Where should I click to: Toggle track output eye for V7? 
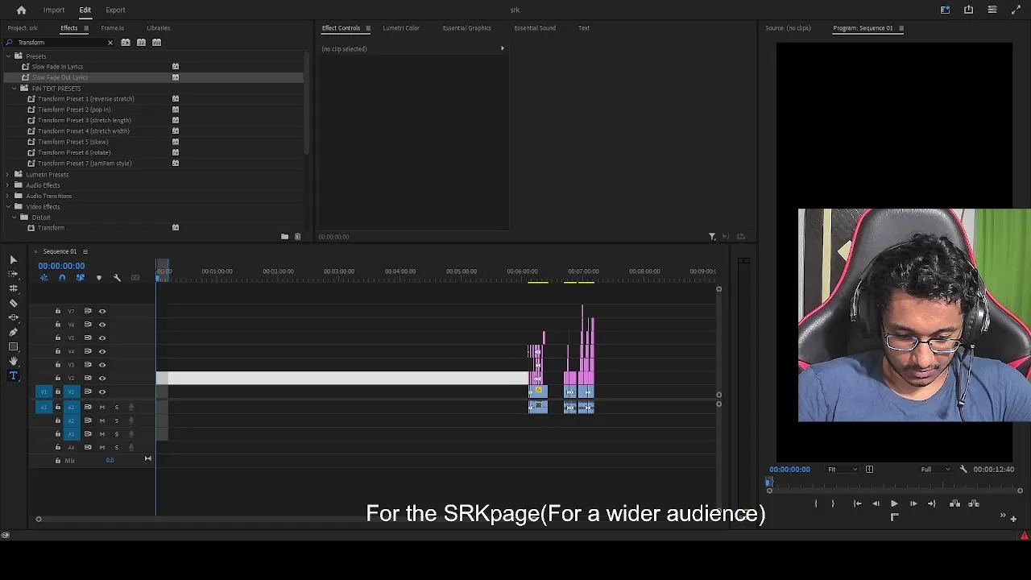click(102, 311)
